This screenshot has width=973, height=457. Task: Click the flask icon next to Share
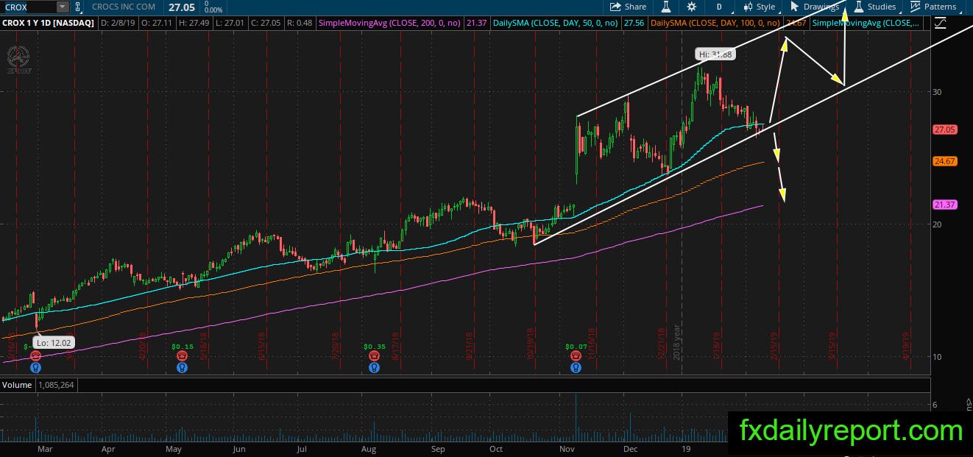pos(666,7)
